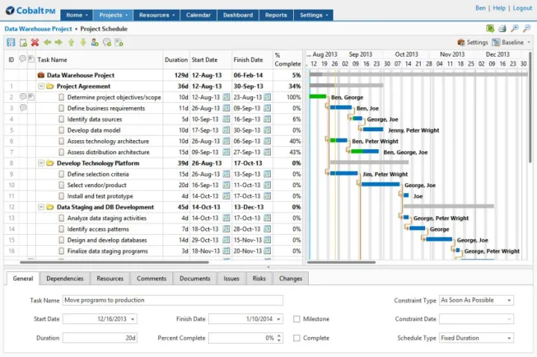Click the Gantt chart horizontal scrollbar
This screenshot has height=357, width=537.
(341, 262)
